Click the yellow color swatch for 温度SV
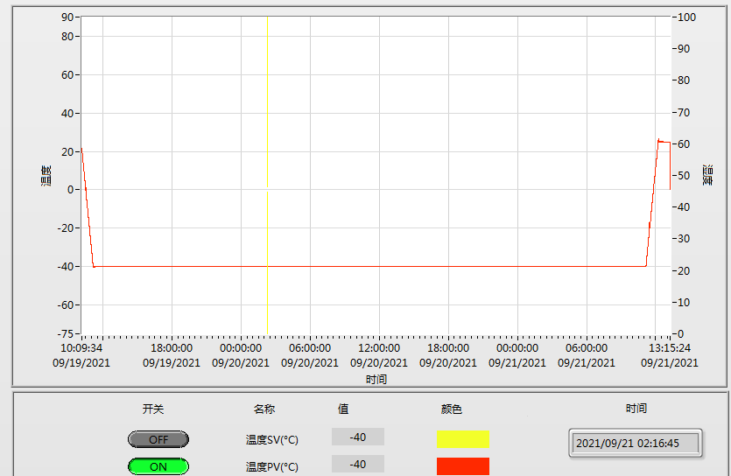The height and width of the screenshot is (476, 731). click(463, 438)
